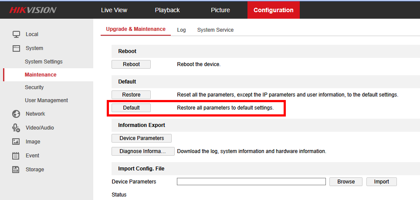Screen dimensions: 420x200
Task: Click the Storage floppy disk icon
Action: [x=16, y=170]
